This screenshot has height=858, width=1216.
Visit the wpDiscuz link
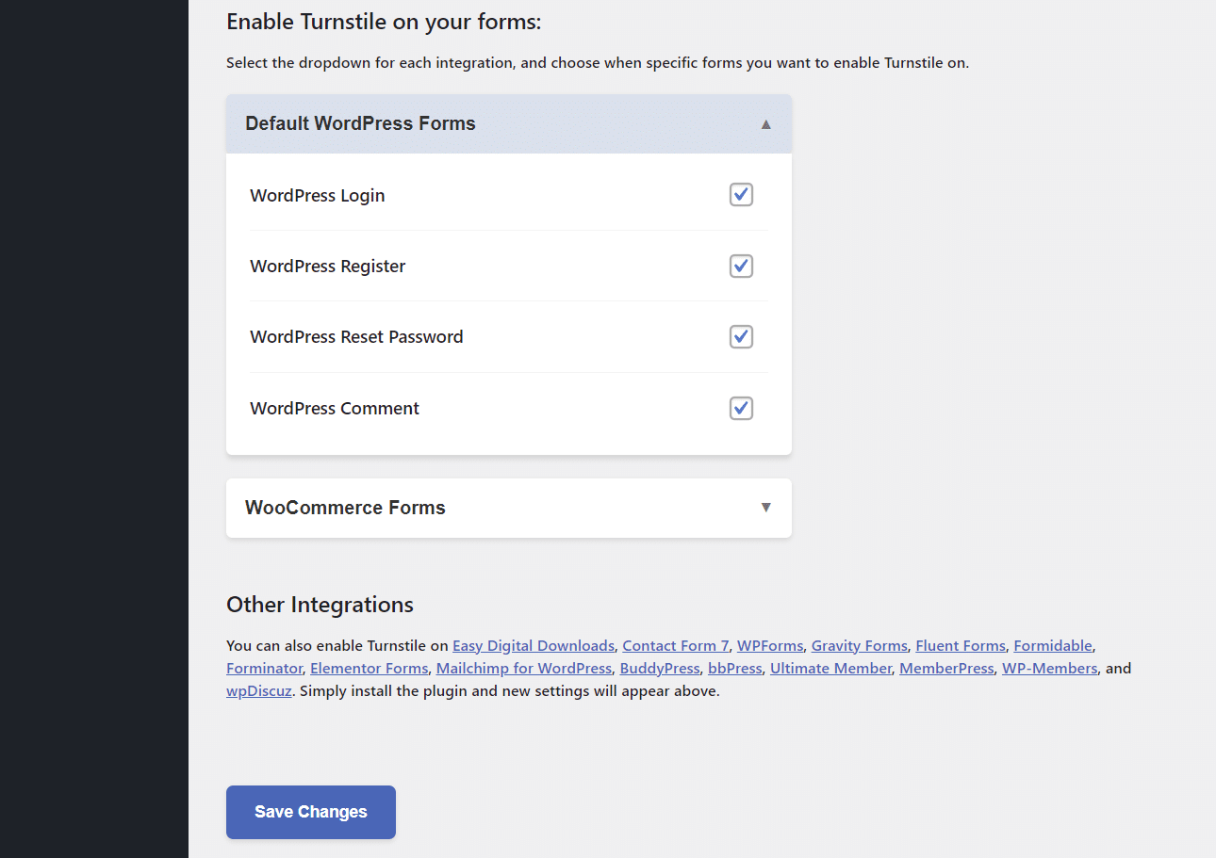[x=259, y=691]
